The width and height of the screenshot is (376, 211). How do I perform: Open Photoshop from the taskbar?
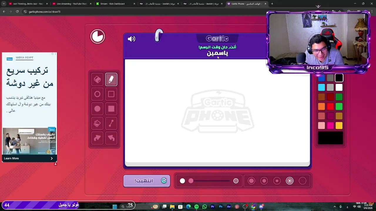click(221, 207)
